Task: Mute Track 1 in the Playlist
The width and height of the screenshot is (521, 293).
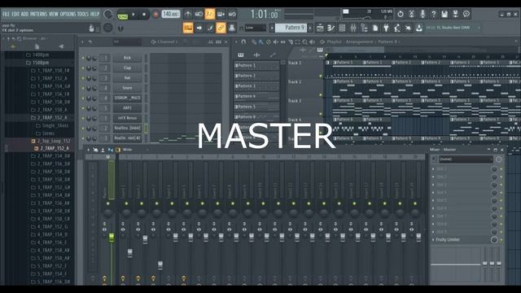Action: [321, 76]
